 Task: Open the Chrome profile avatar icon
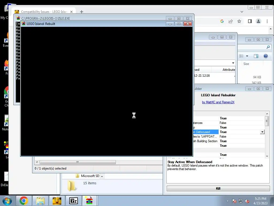click(258, 21)
